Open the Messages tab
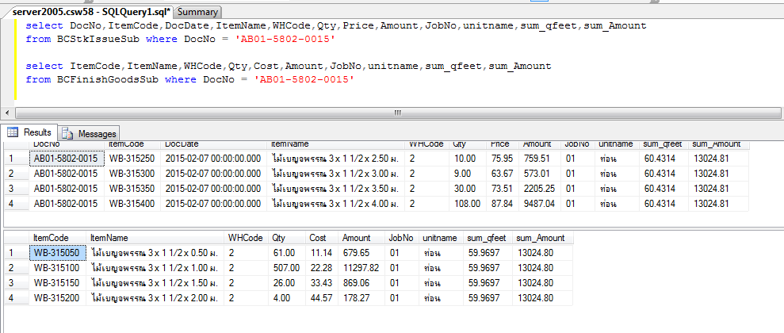 pyautogui.click(x=90, y=133)
